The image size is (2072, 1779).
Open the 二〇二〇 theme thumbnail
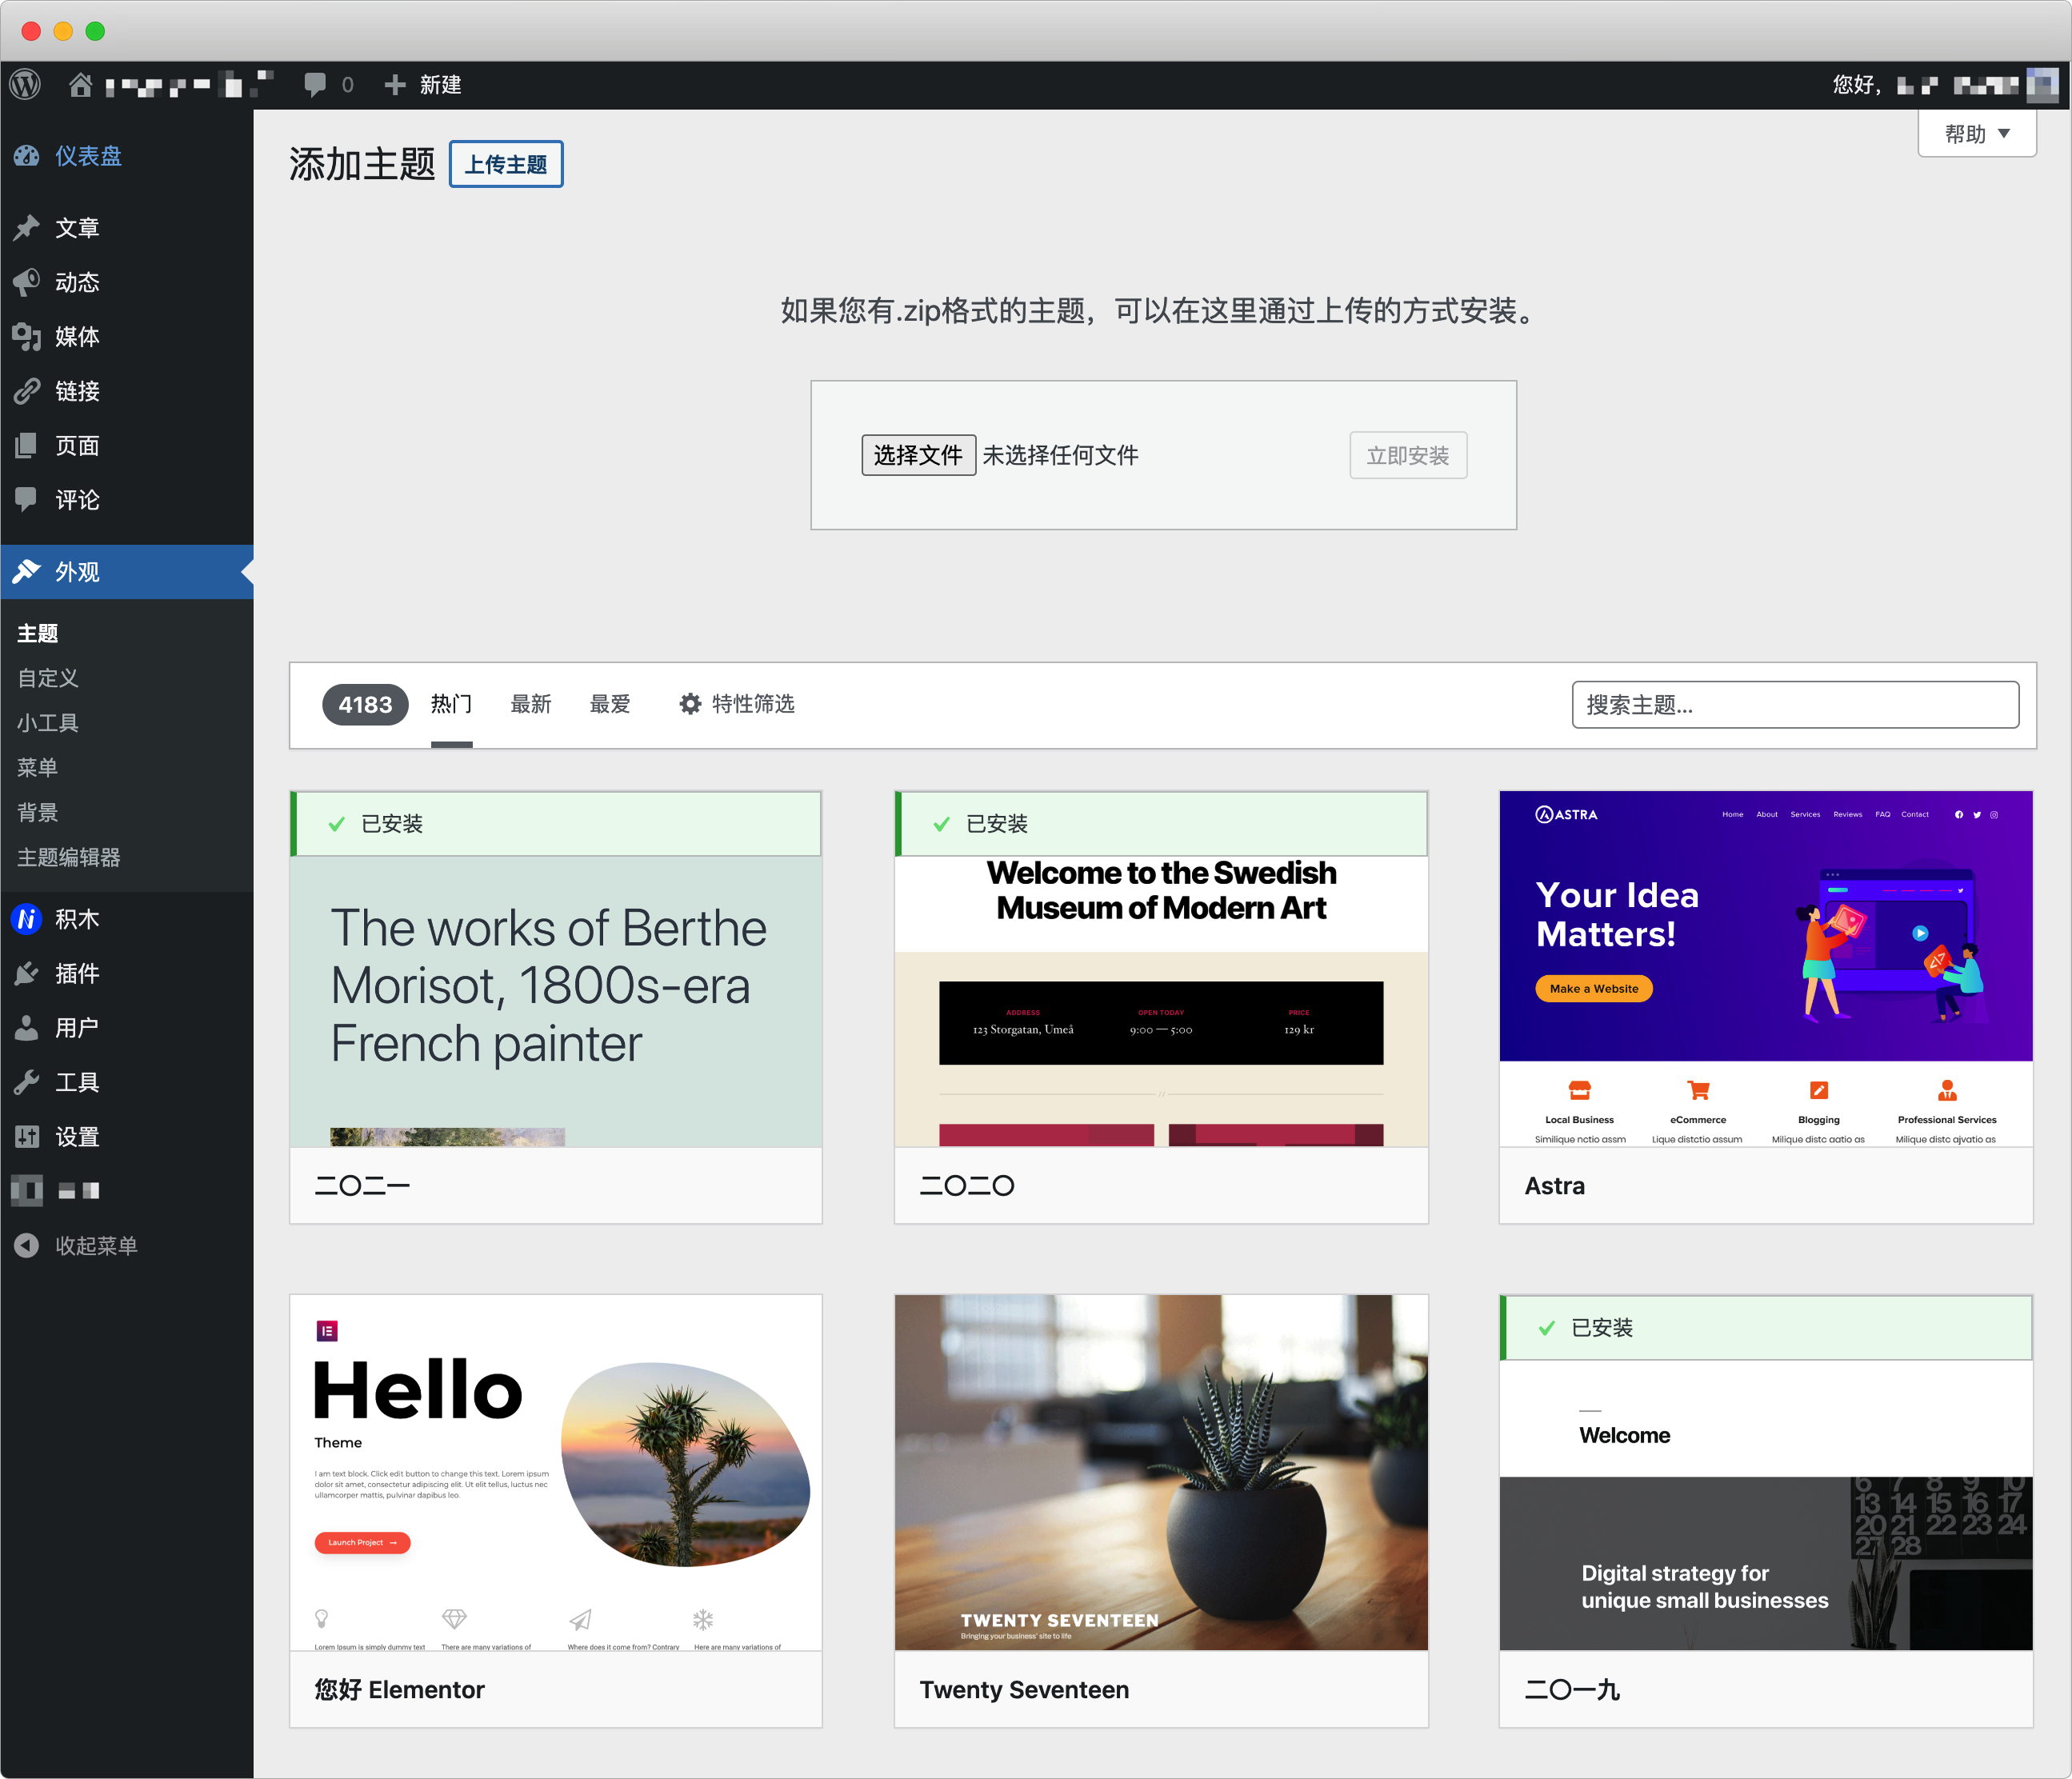click(1161, 969)
